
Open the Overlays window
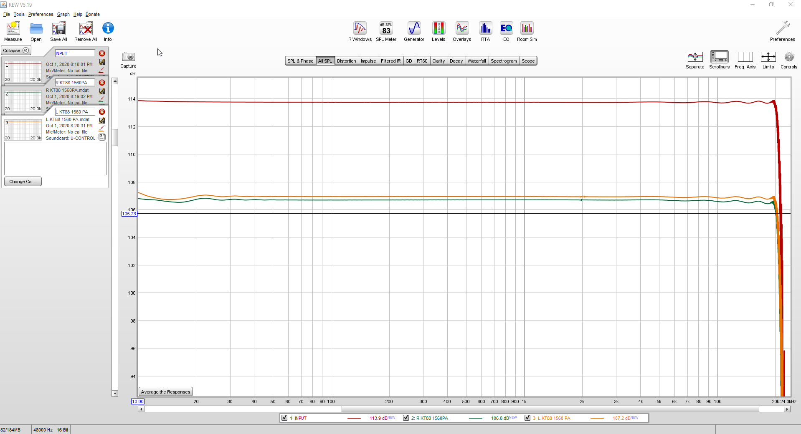tap(462, 32)
